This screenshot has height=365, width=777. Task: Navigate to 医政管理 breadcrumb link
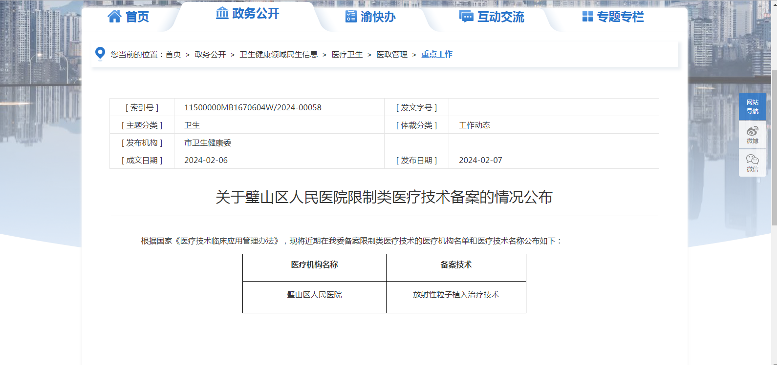(392, 55)
